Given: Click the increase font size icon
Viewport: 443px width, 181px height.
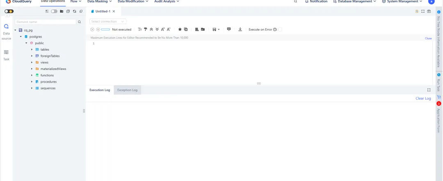Looking at the screenshot, I should [x=163, y=29].
